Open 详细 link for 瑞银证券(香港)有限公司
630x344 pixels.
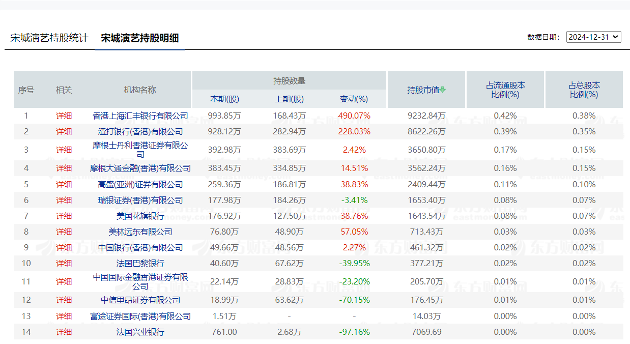(64, 200)
